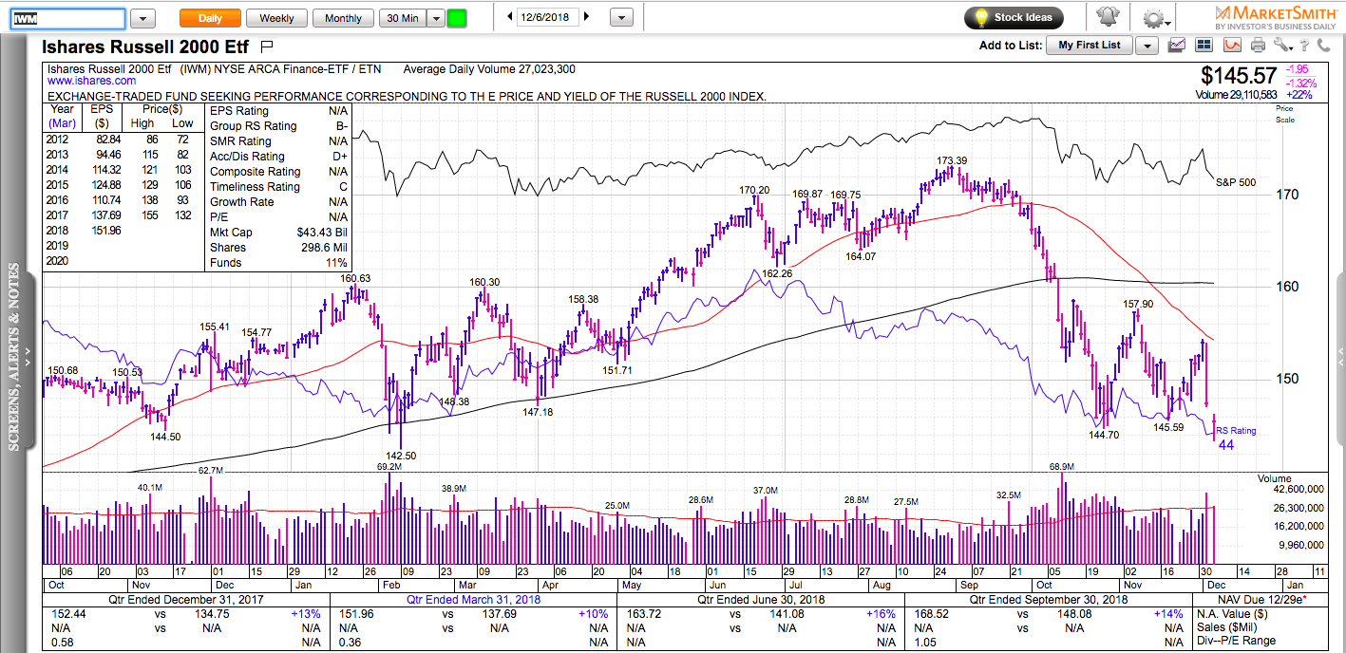Print the chart with the printer icon
This screenshot has height=653, width=1346.
click(x=1259, y=45)
